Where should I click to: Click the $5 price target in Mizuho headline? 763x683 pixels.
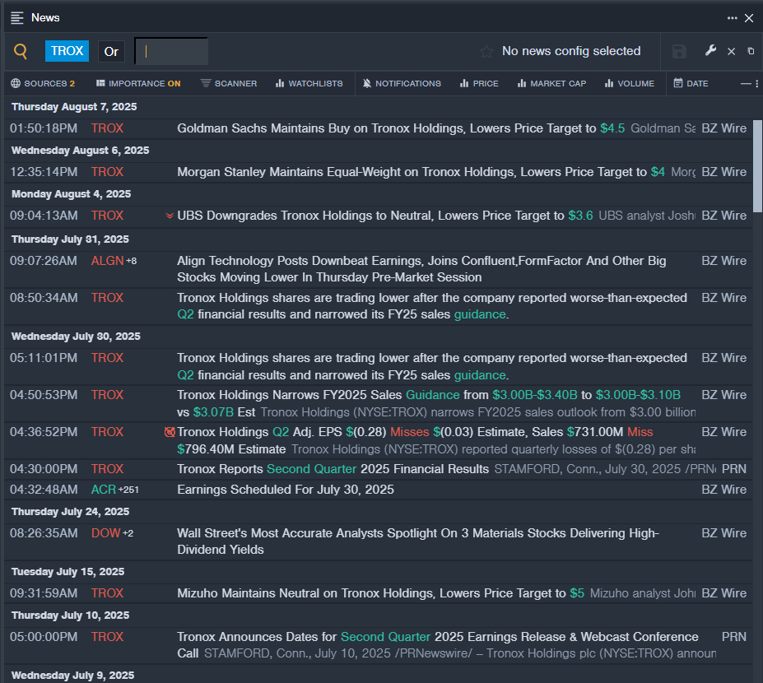577,593
